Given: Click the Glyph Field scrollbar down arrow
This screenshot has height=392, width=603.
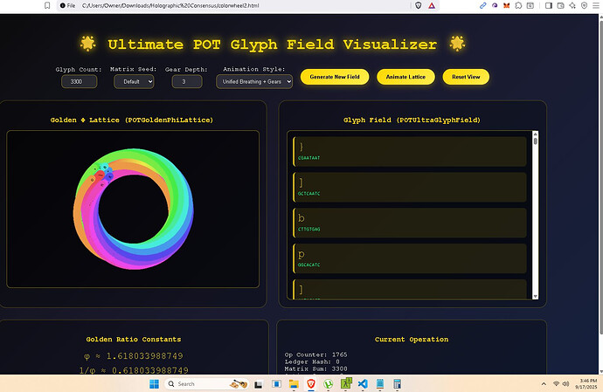Looking at the screenshot, I should coord(536,295).
